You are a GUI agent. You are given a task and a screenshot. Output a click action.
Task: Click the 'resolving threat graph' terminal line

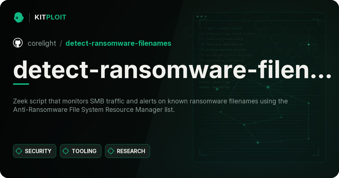click(221, 39)
